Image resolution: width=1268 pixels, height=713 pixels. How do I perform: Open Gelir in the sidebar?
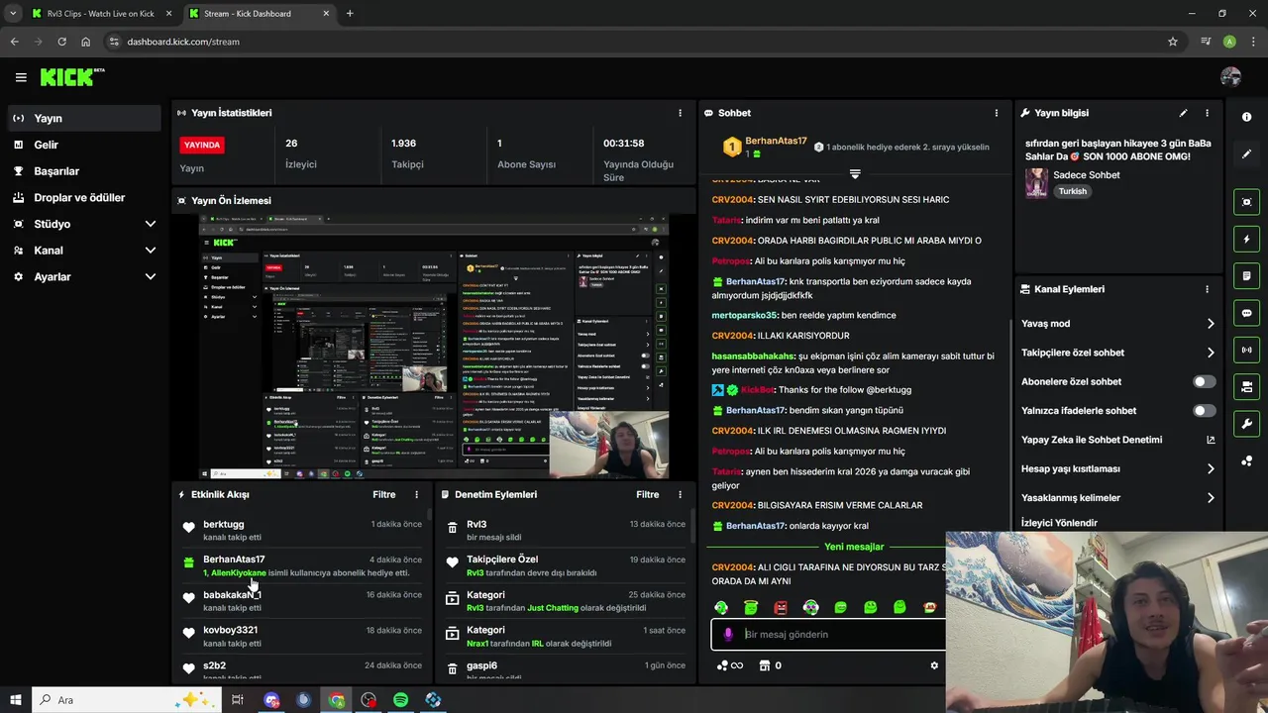click(84, 145)
